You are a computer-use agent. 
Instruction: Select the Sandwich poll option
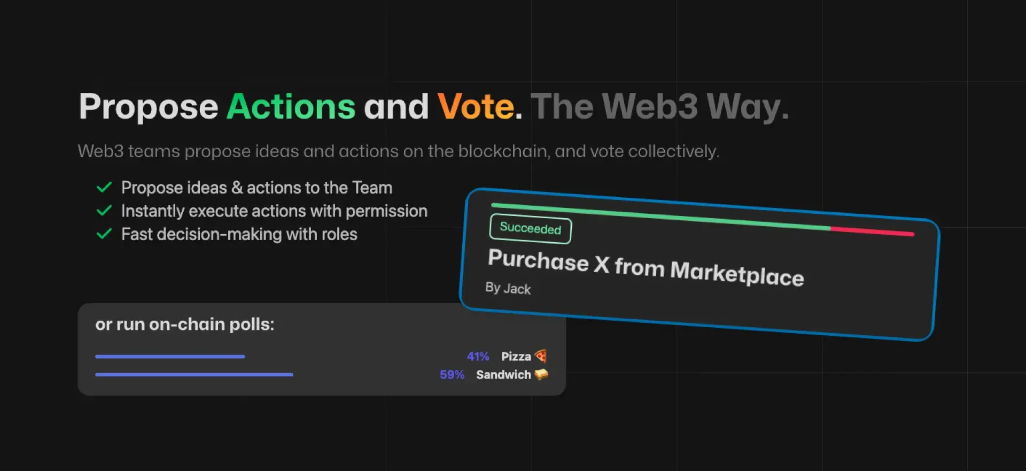point(503,375)
